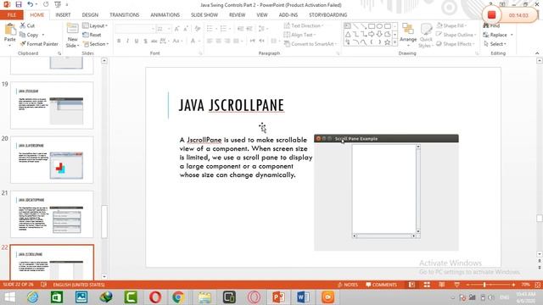Toggle Bold formatting
This screenshot has height=305, width=543.
(x=119, y=41)
